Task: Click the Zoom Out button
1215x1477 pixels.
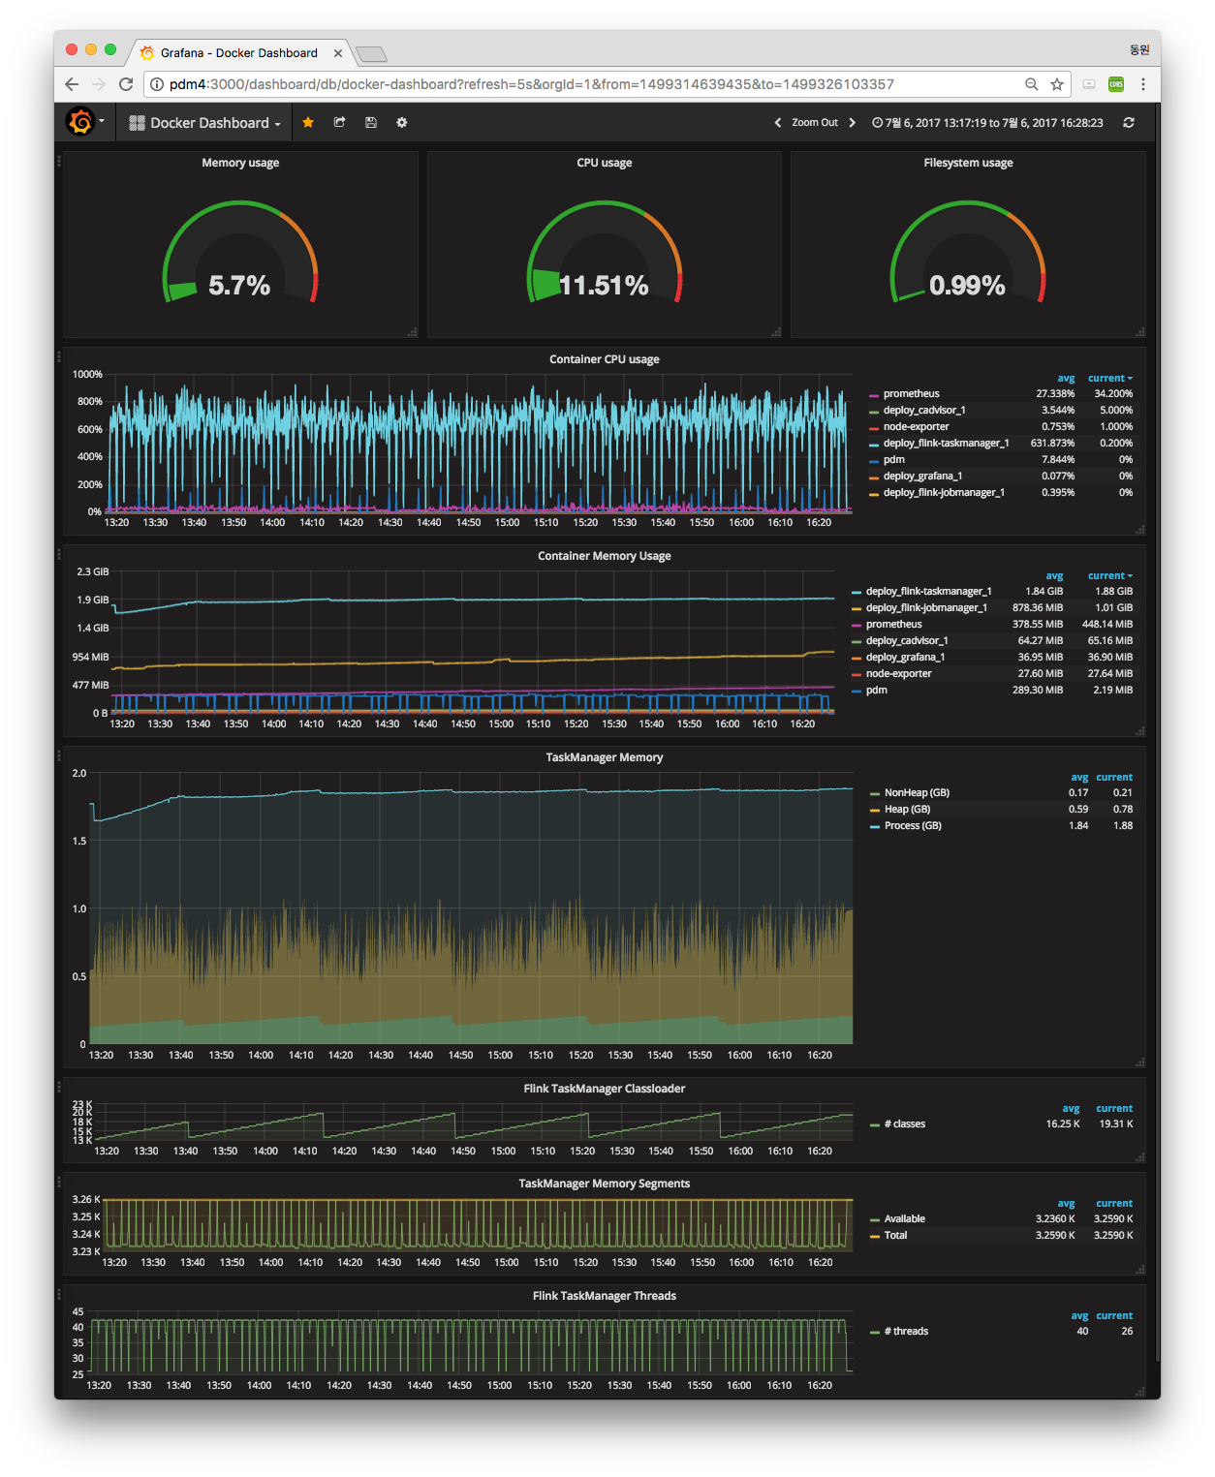Action: (814, 122)
